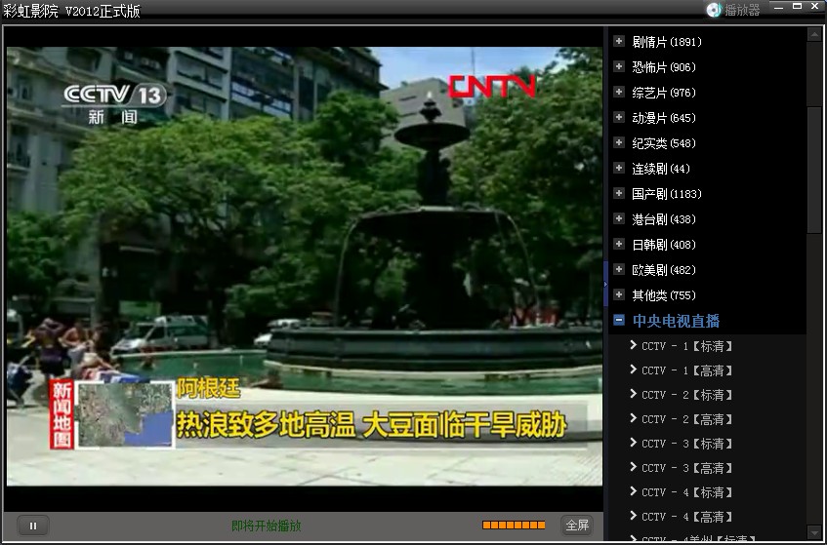The height and width of the screenshot is (545, 827).
Task: Adjust the orange volume bar
Action: pyautogui.click(x=514, y=526)
